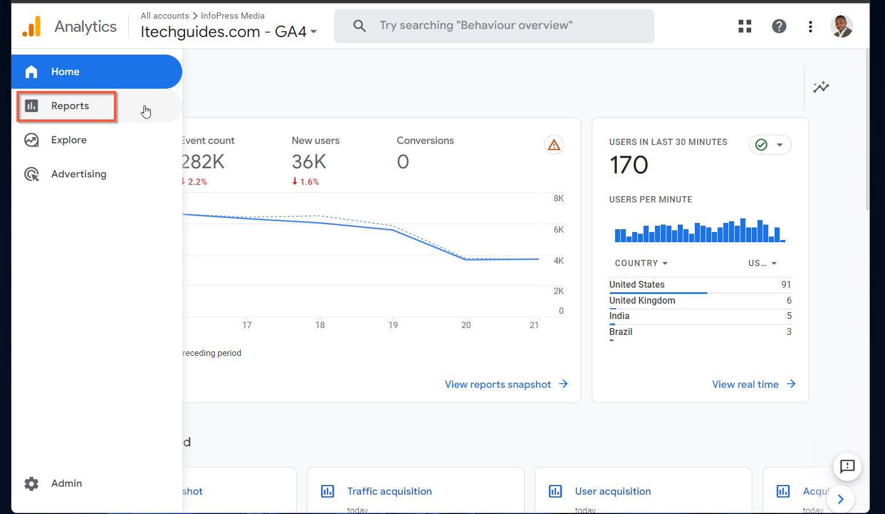This screenshot has width=885, height=514.
Task: Open the Reports navigation item
Action: pyautogui.click(x=97, y=106)
